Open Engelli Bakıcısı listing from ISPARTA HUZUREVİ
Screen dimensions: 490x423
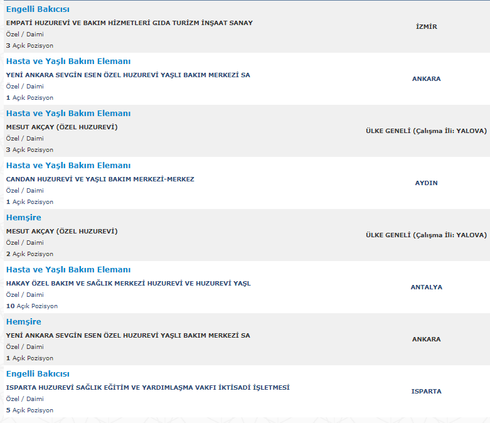click(38, 374)
